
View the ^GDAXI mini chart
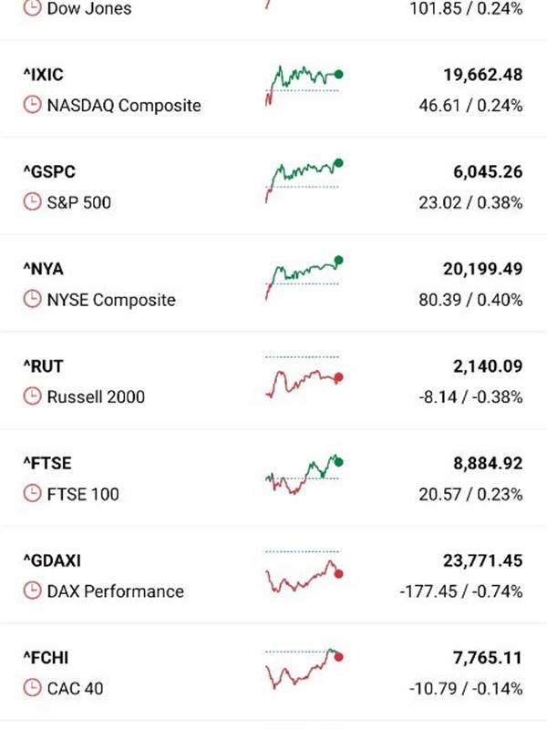click(x=304, y=571)
